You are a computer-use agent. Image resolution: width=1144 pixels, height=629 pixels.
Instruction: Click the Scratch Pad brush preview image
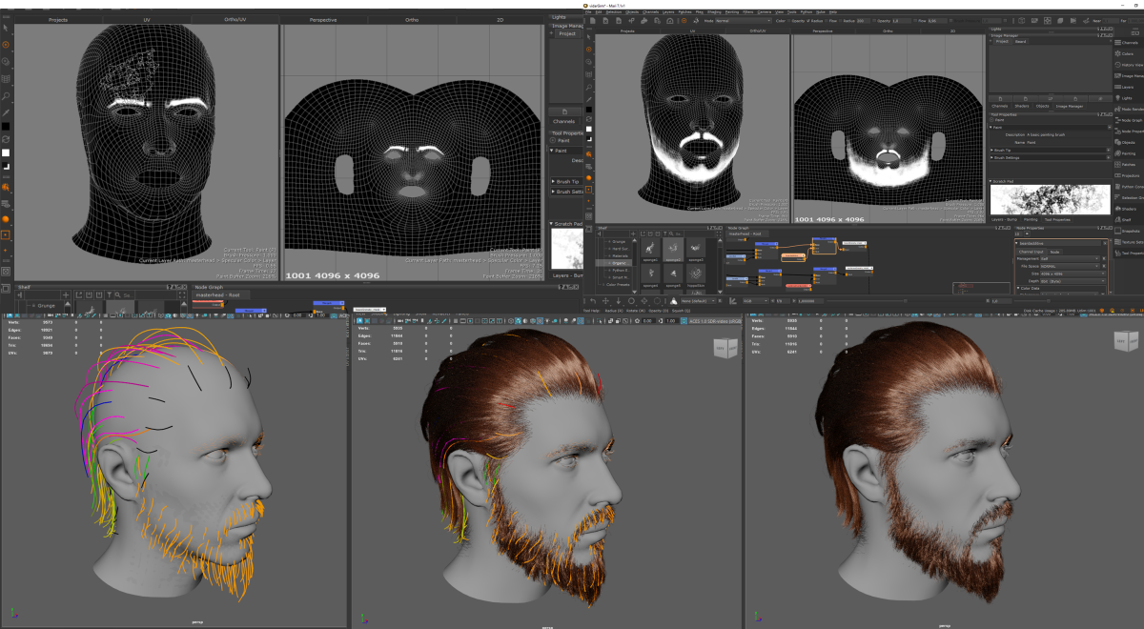(1051, 199)
